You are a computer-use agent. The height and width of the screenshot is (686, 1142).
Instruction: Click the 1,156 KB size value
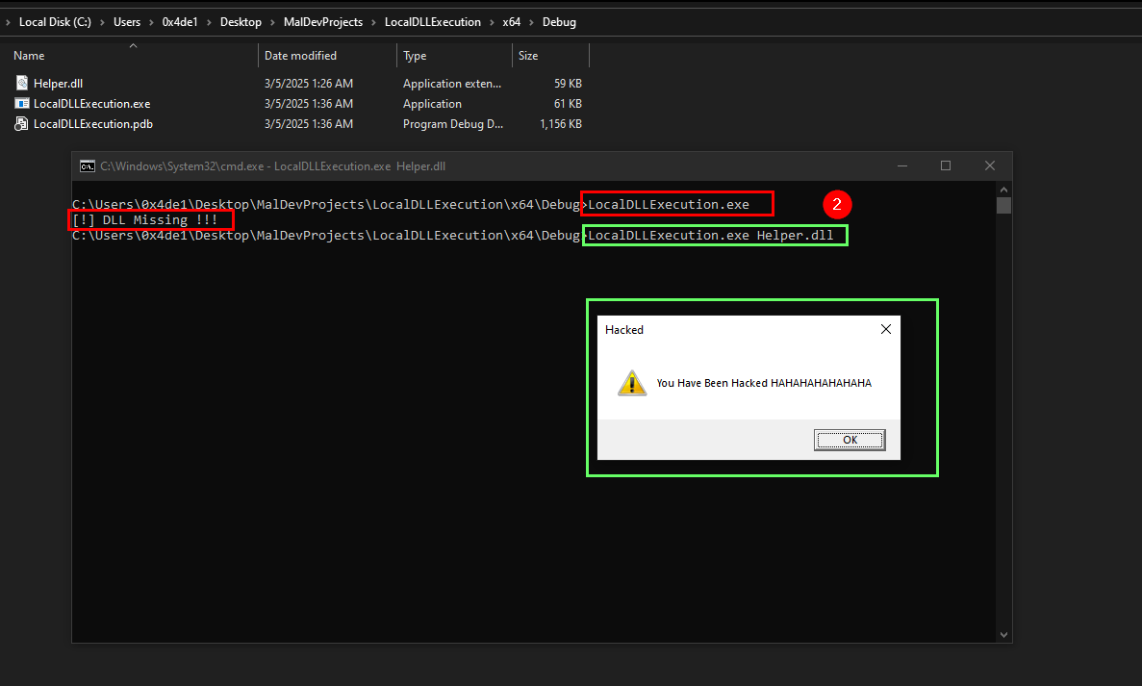561,124
